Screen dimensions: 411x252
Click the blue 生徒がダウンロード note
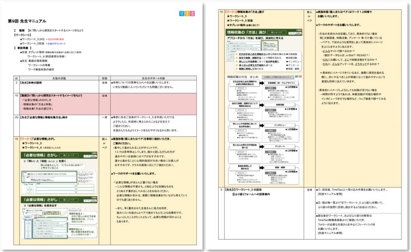point(56,44)
